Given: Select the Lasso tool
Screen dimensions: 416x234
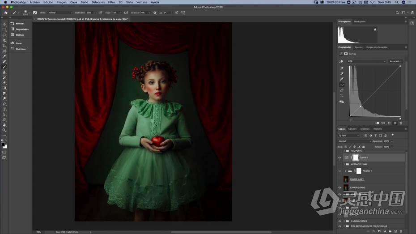Looking at the screenshot, I should [4, 35].
